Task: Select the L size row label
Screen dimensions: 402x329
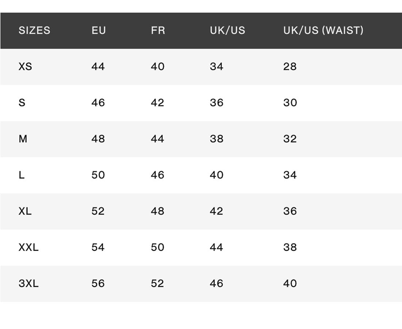Action: [22, 175]
